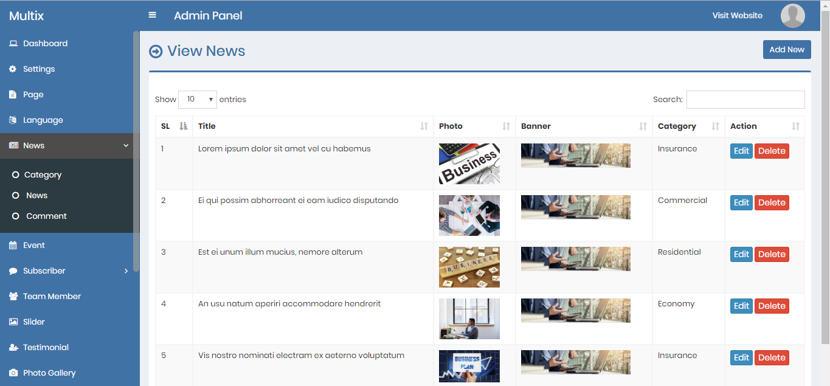
Task: Click the Team Member group icon
Action: click(x=13, y=297)
